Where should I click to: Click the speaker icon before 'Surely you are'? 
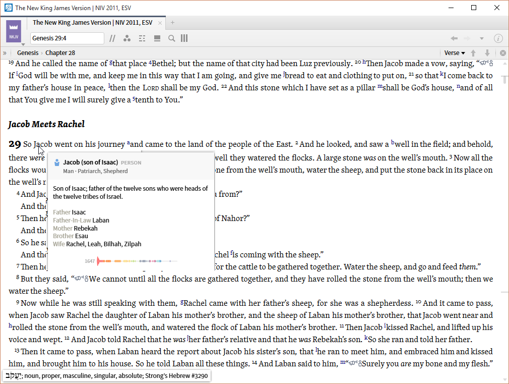point(354,363)
